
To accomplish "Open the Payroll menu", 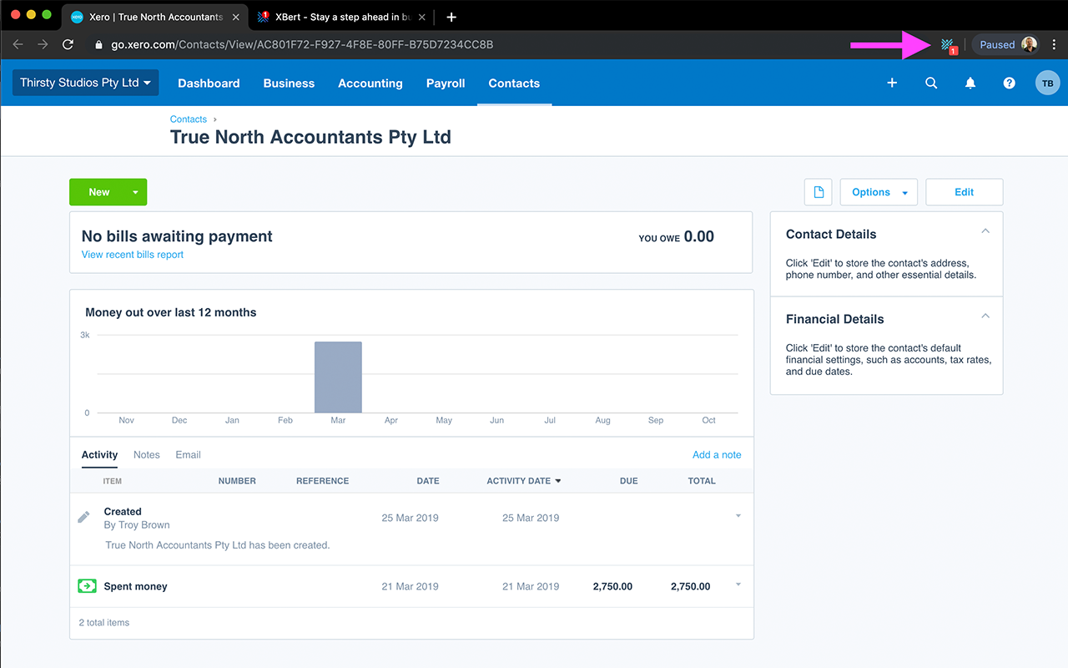I will coord(446,83).
